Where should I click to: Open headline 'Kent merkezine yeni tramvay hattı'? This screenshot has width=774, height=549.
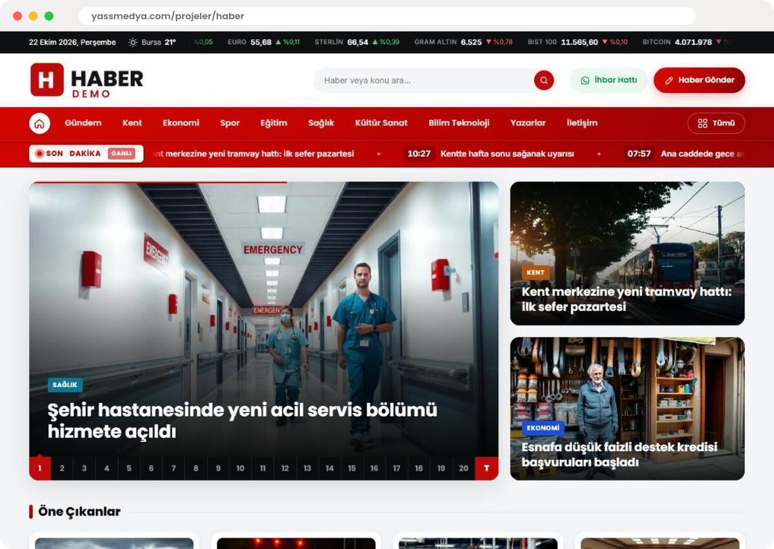[x=626, y=300]
